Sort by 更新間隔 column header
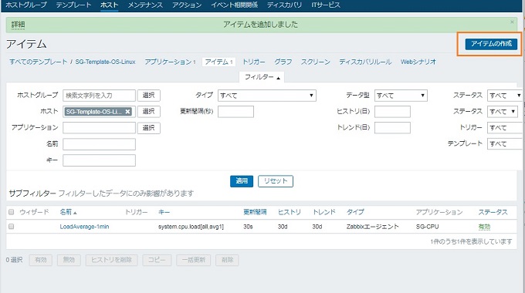Screen dimensions: 525x293 (x=255, y=212)
